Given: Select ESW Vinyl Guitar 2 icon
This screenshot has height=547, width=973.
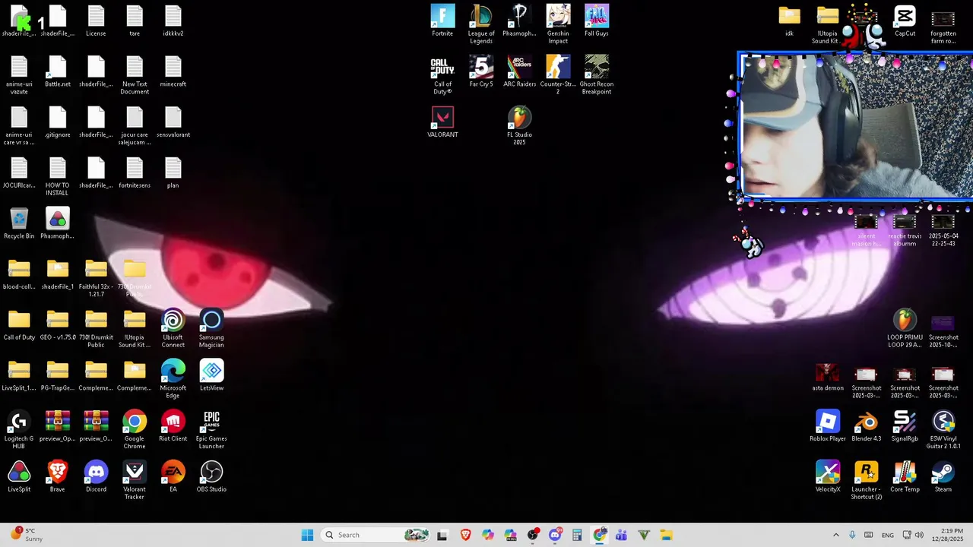Looking at the screenshot, I should 943,429.
